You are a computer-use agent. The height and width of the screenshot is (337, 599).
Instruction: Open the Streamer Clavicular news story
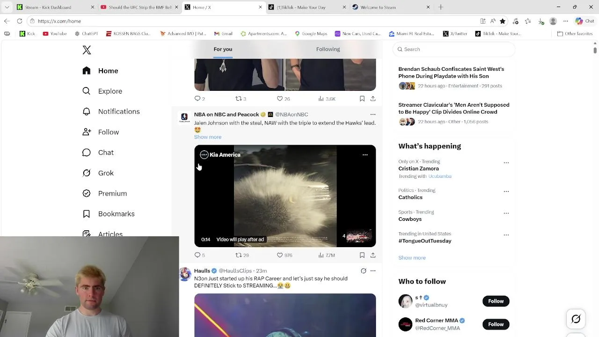(454, 108)
